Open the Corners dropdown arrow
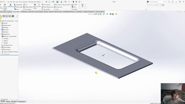 (39, 10)
